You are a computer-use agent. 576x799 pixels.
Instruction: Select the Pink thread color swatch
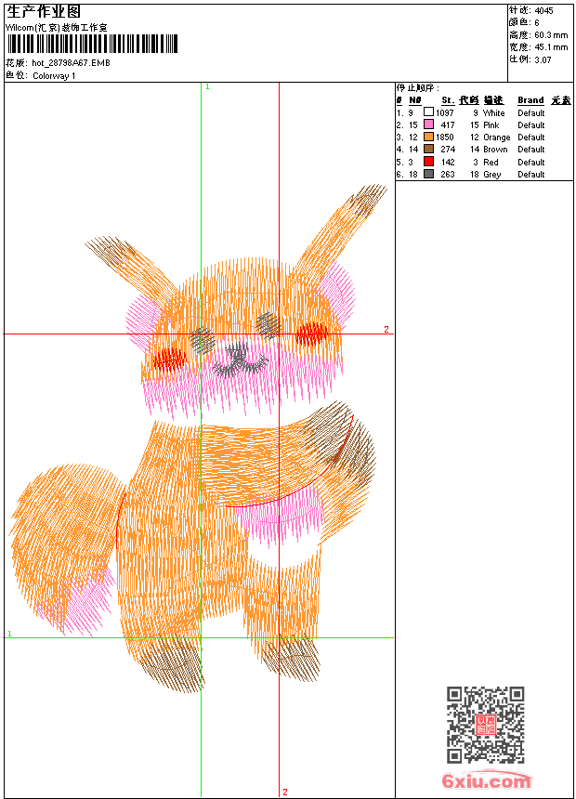coord(428,124)
